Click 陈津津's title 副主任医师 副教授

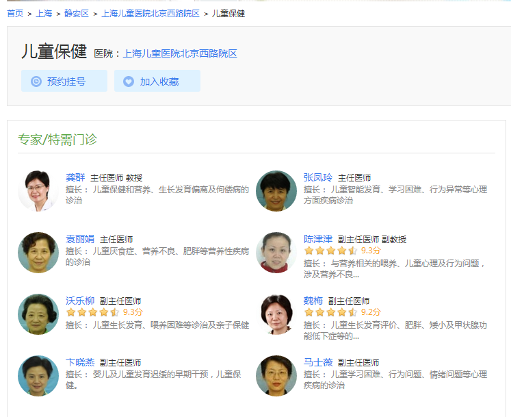(x=372, y=240)
